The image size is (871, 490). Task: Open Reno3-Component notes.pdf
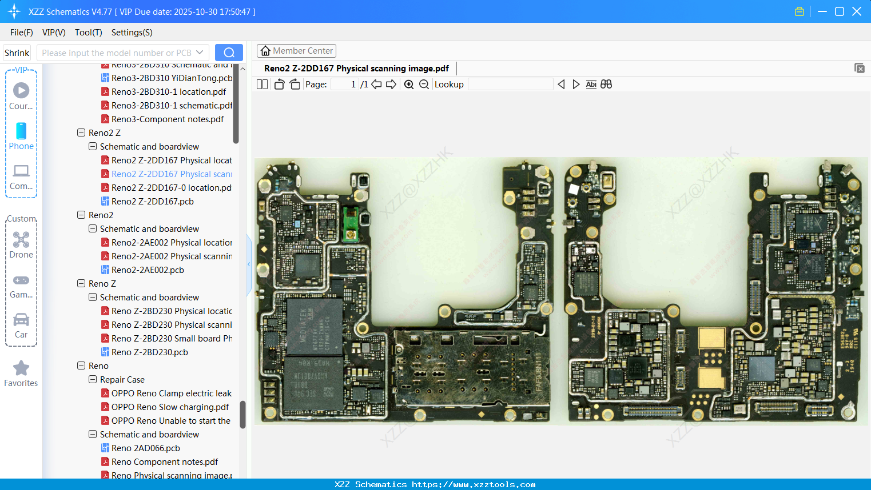tap(162, 119)
